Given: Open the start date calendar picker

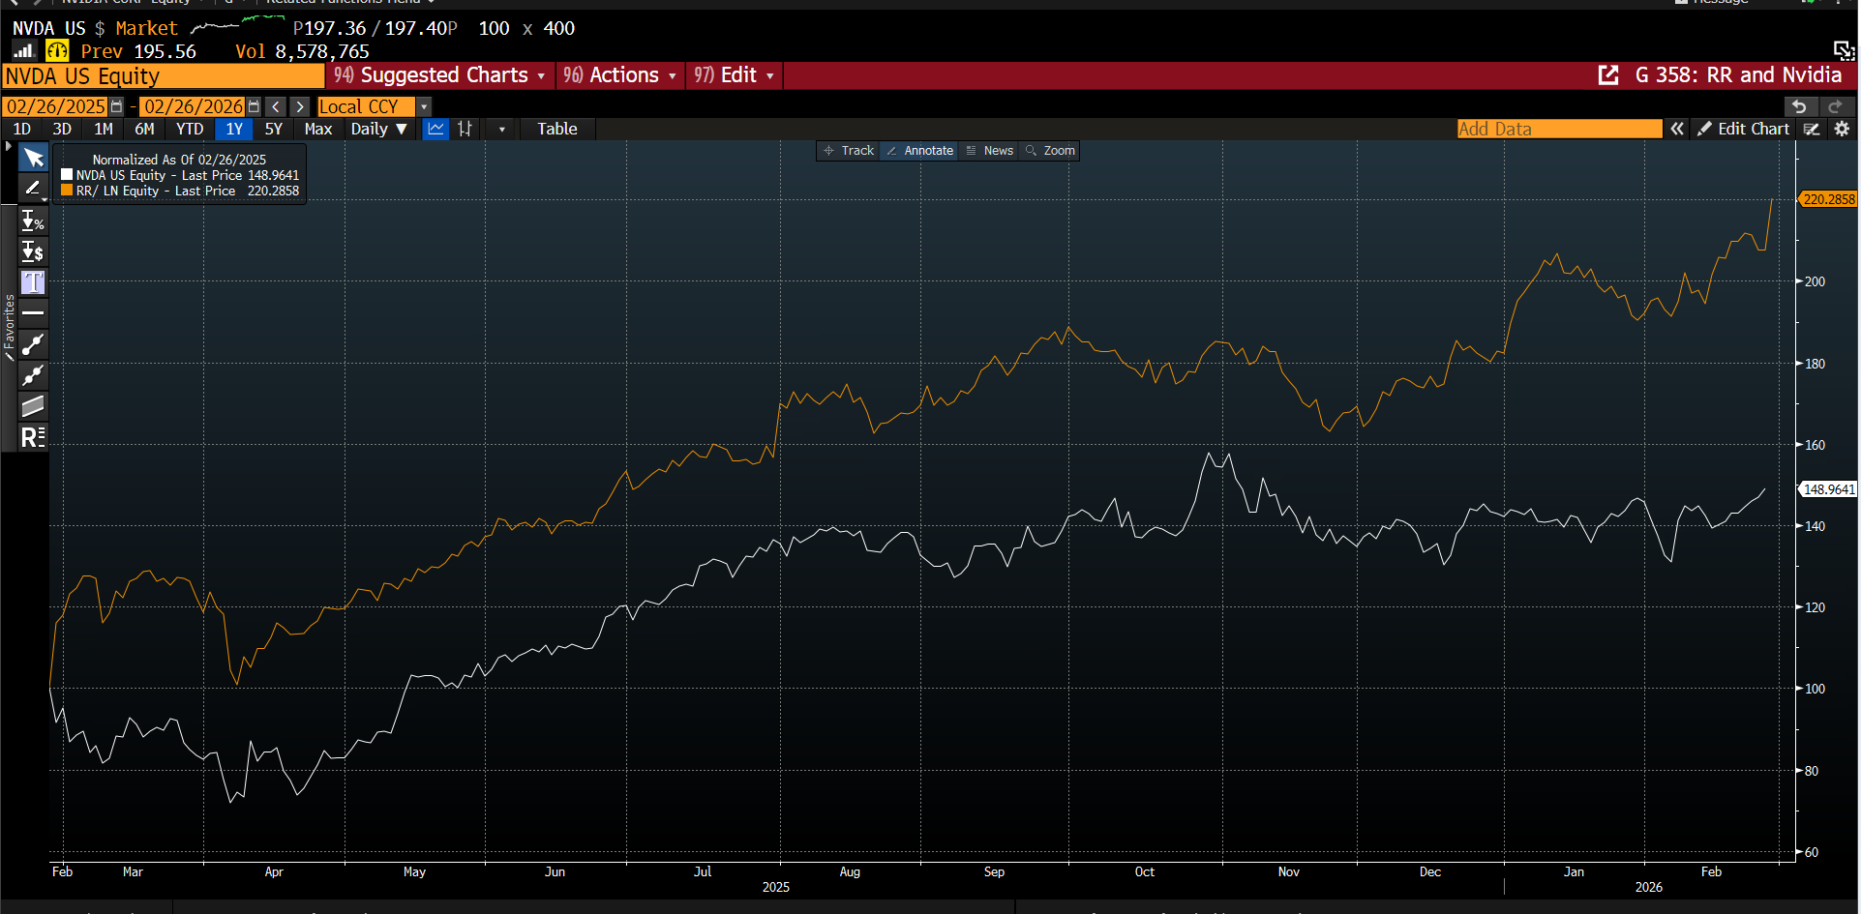Looking at the screenshot, I should tap(117, 106).
